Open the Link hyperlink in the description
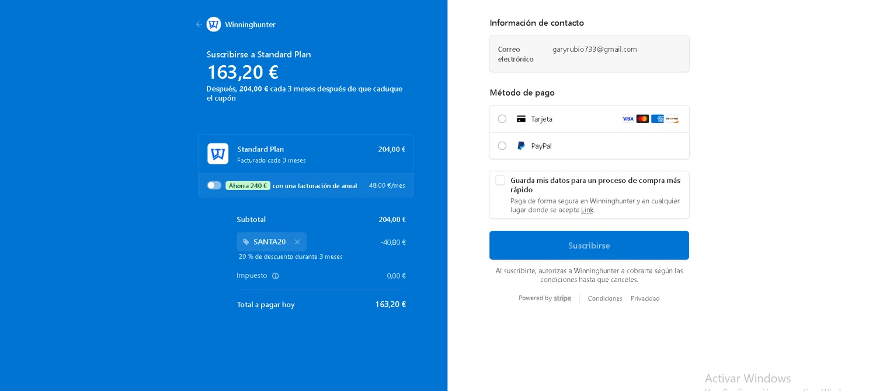The width and height of the screenshot is (876, 391). pyautogui.click(x=588, y=210)
